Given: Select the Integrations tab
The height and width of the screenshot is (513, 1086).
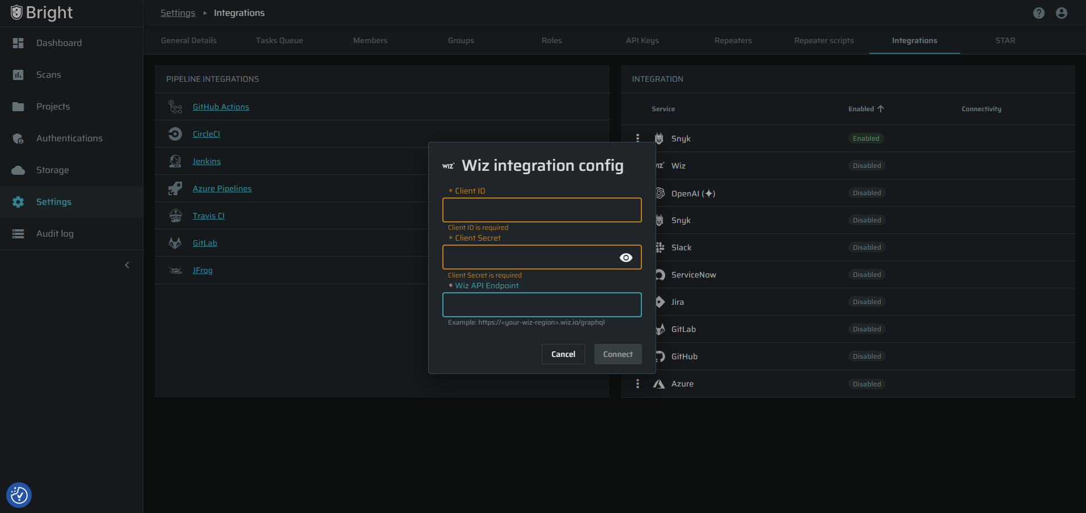Looking at the screenshot, I should 915,40.
